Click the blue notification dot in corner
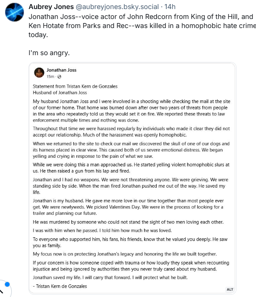This screenshot has width=256, height=297. [x=7, y=284]
